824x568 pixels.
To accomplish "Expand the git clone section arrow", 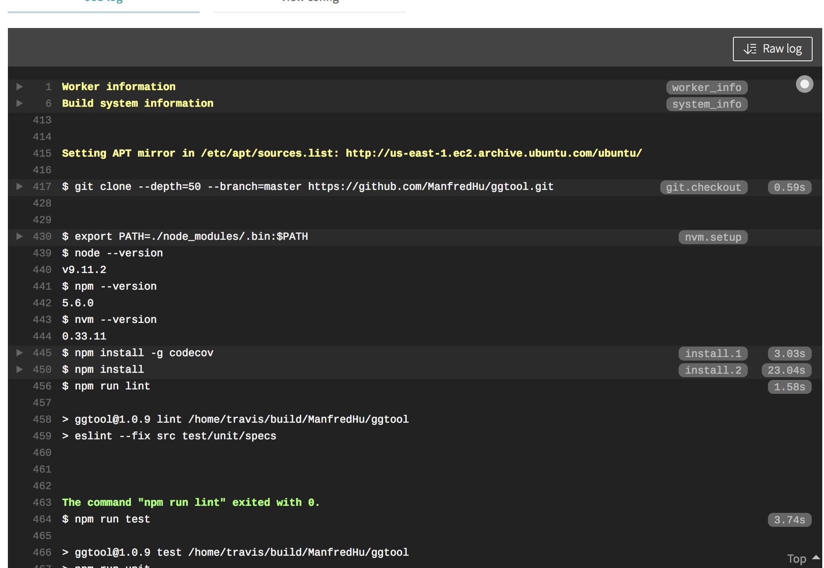I will (20, 186).
